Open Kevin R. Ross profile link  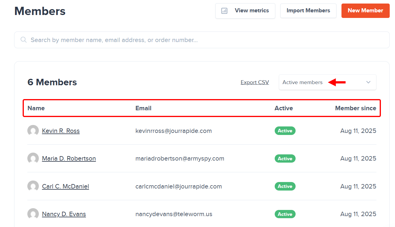coord(61,131)
